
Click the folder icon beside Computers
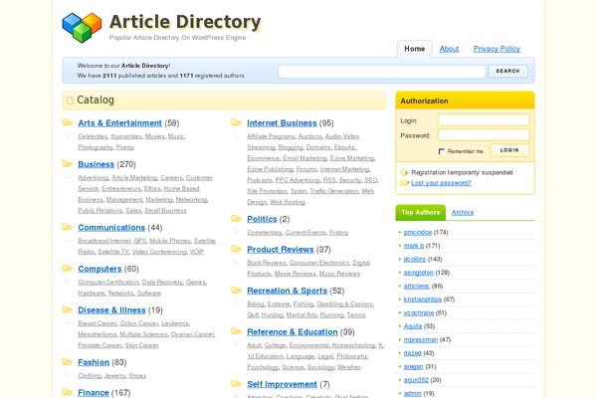pyautogui.click(x=67, y=268)
